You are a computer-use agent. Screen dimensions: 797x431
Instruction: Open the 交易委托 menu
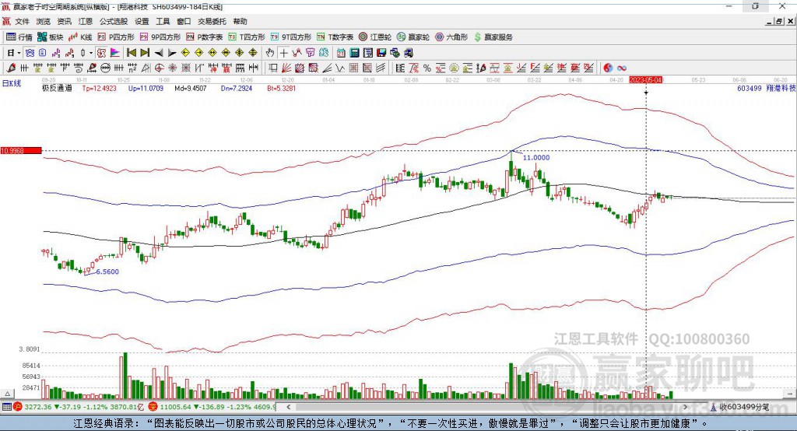click(x=212, y=21)
